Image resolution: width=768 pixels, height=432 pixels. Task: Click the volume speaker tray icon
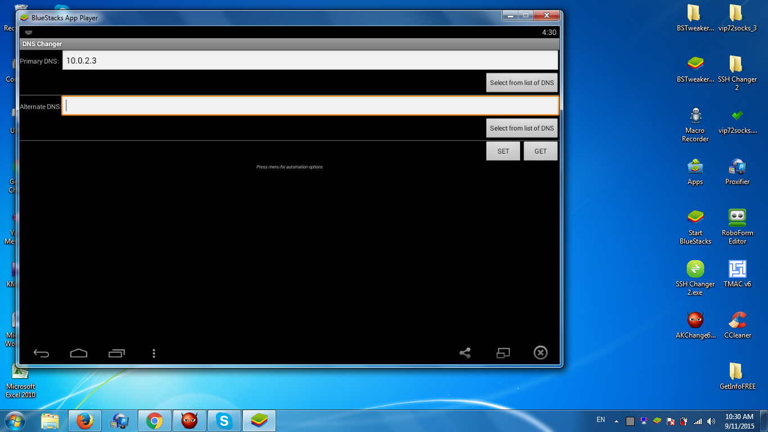pyautogui.click(x=711, y=421)
